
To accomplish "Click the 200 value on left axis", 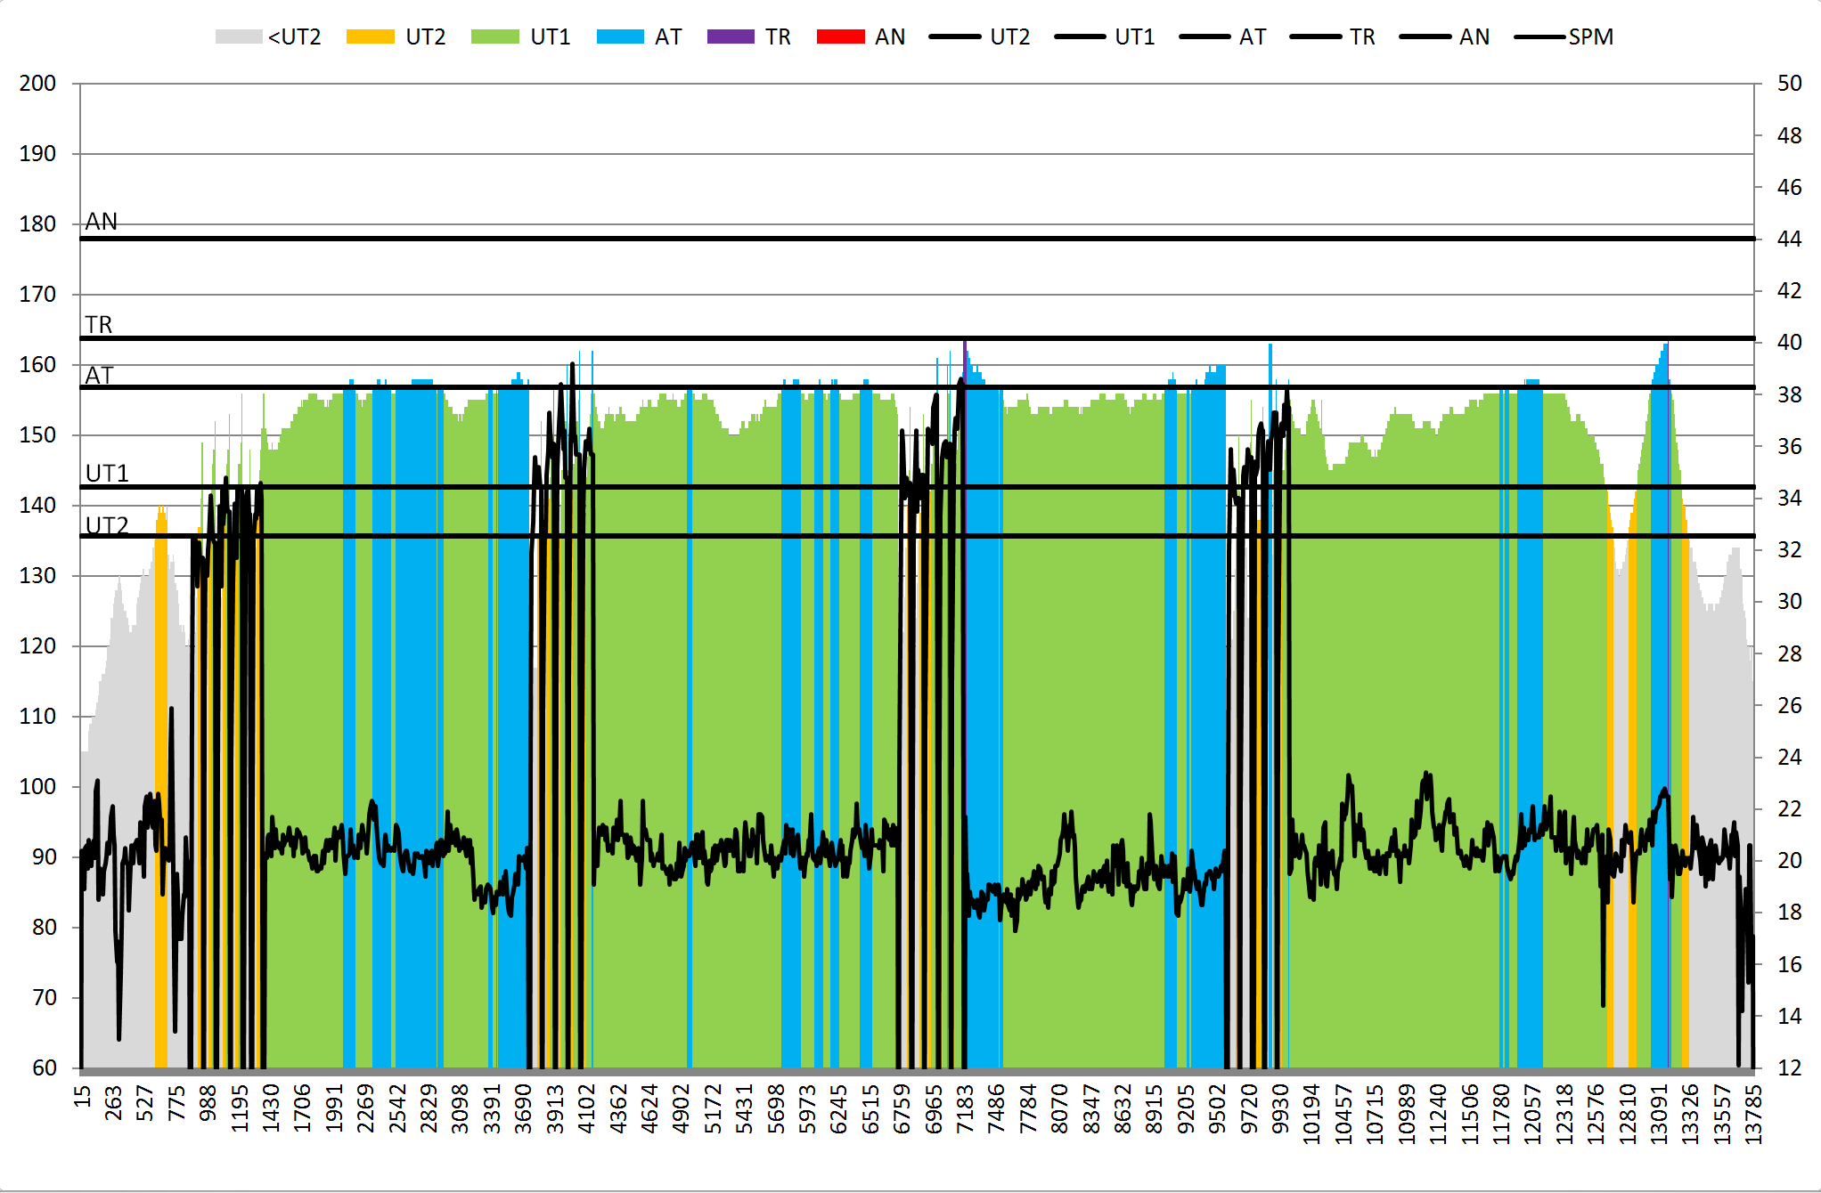I will (x=37, y=84).
